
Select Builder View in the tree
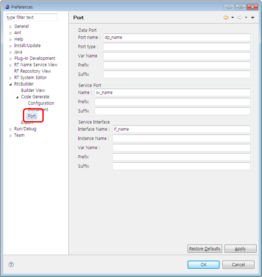coord(33,90)
